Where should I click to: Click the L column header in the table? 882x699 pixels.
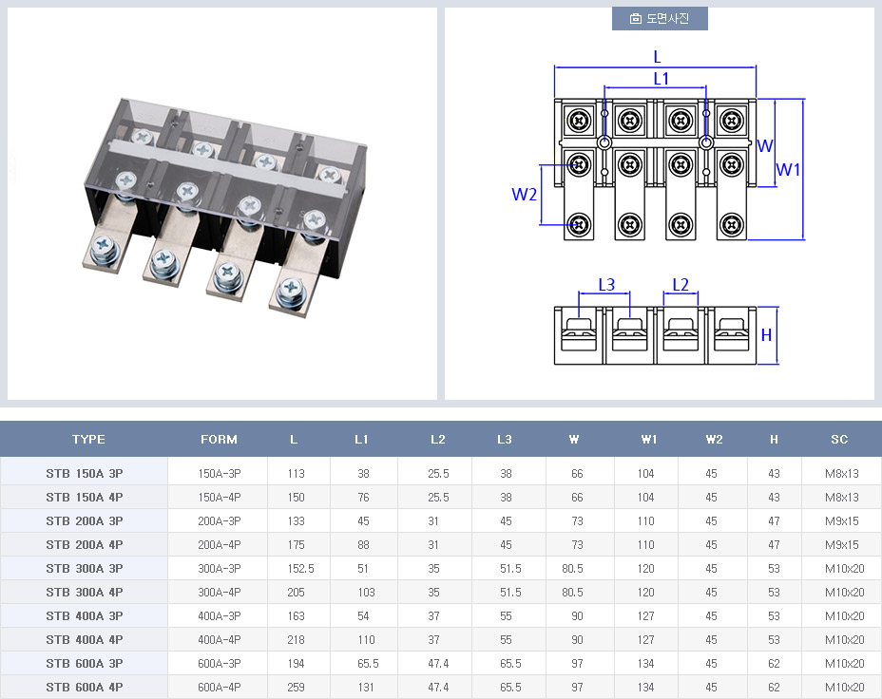tap(294, 440)
